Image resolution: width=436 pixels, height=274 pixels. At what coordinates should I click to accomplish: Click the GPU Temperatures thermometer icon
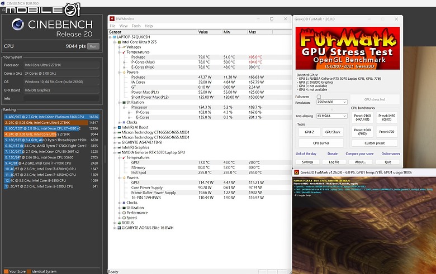click(124, 157)
